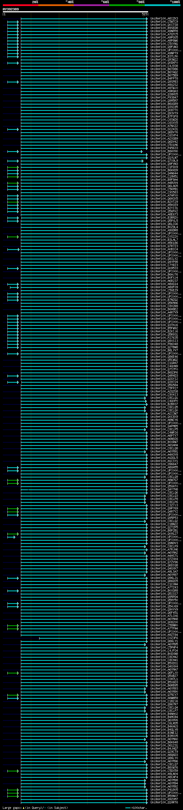Select hit label UniRef100_Q08770
The image size is (183, 810).
[x=164, y=110]
